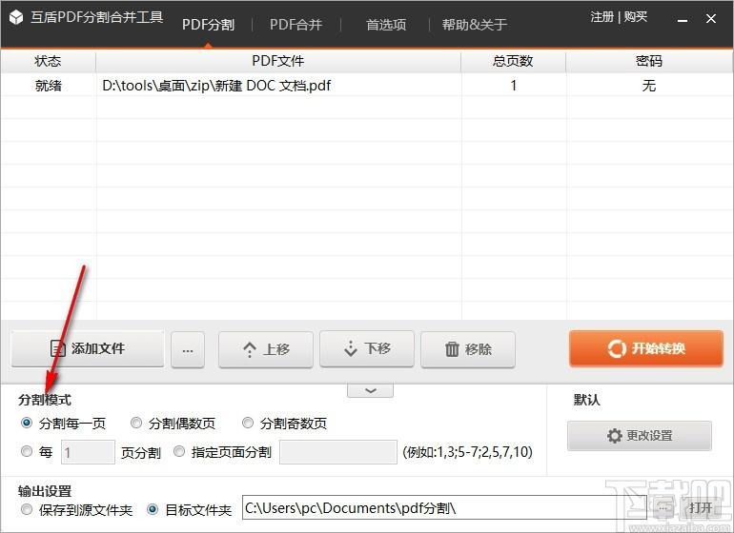Open the 帮助&关于 tab
The height and width of the screenshot is (533, 734).
tap(475, 25)
